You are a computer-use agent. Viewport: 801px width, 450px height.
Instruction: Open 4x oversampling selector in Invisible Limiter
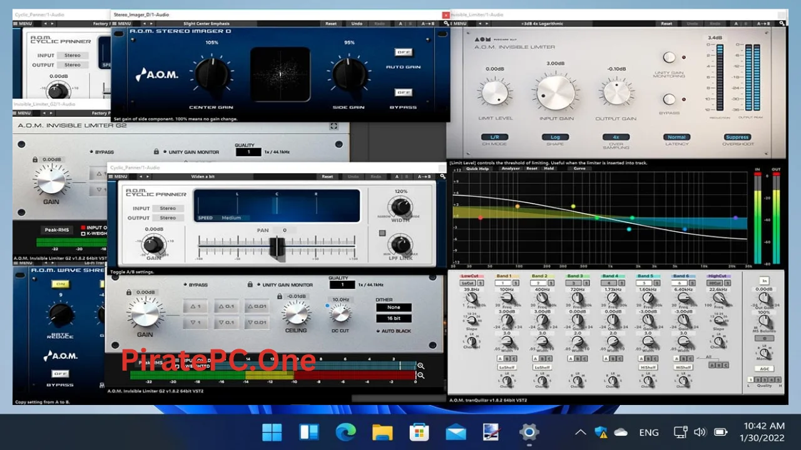coord(616,137)
